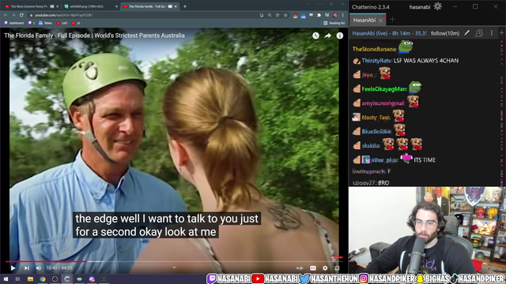Open a new browser tab
506x284 pixels.
[x=185, y=6]
